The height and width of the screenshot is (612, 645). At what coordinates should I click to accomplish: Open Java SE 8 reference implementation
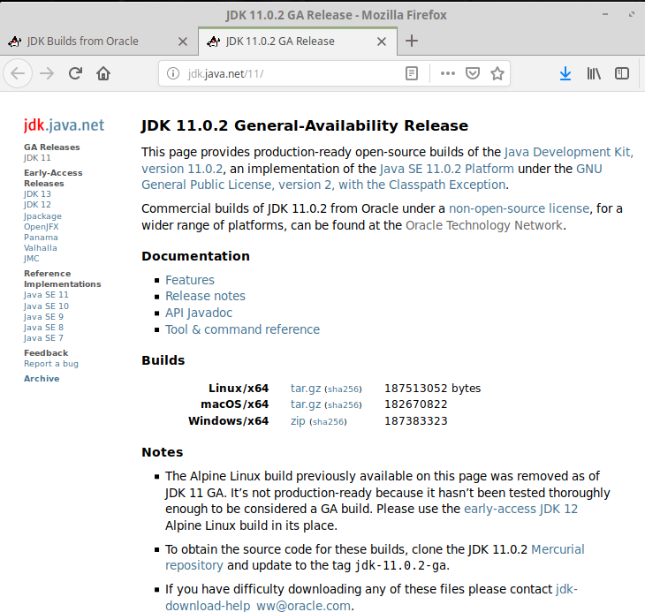(43, 328)
